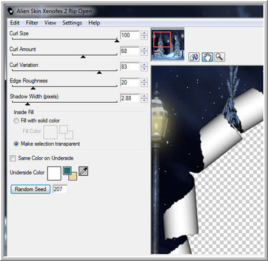Open the Filter menu

pyautogui.click(x=32, y=23)
